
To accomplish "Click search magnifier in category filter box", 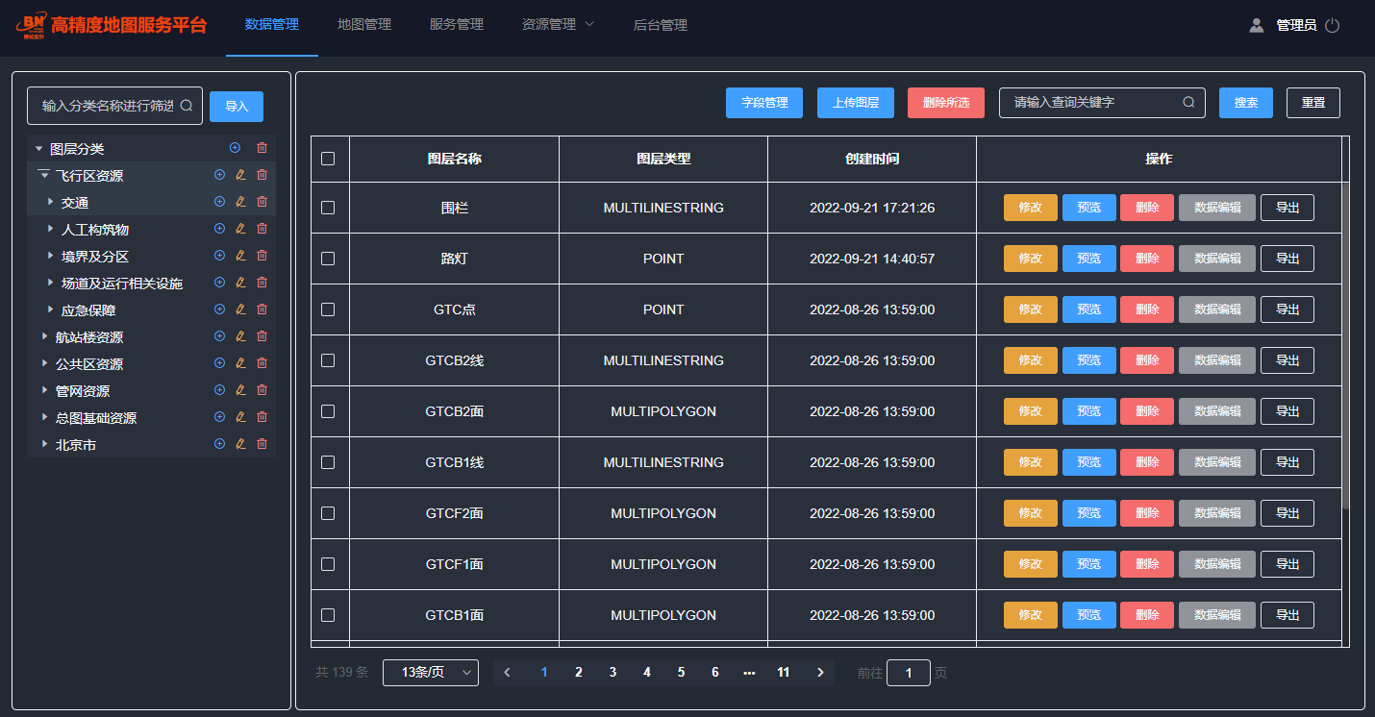I will pyautogui.click(x=187, y=106).
